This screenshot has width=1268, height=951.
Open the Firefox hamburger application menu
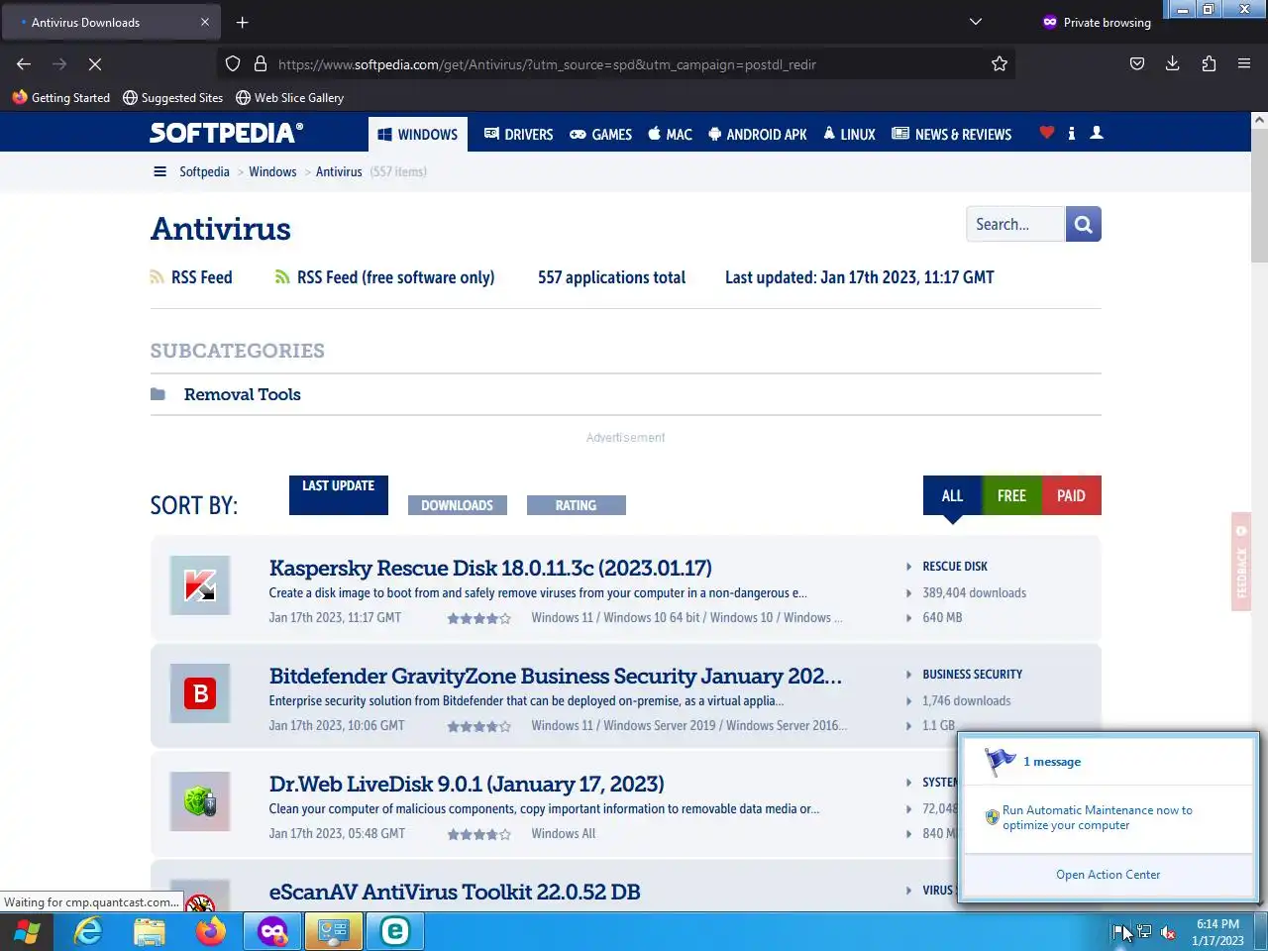pos(1244,63)
